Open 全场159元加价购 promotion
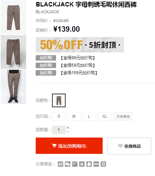Viewport: 155px width, 176px height. click(x=79, y=73)
